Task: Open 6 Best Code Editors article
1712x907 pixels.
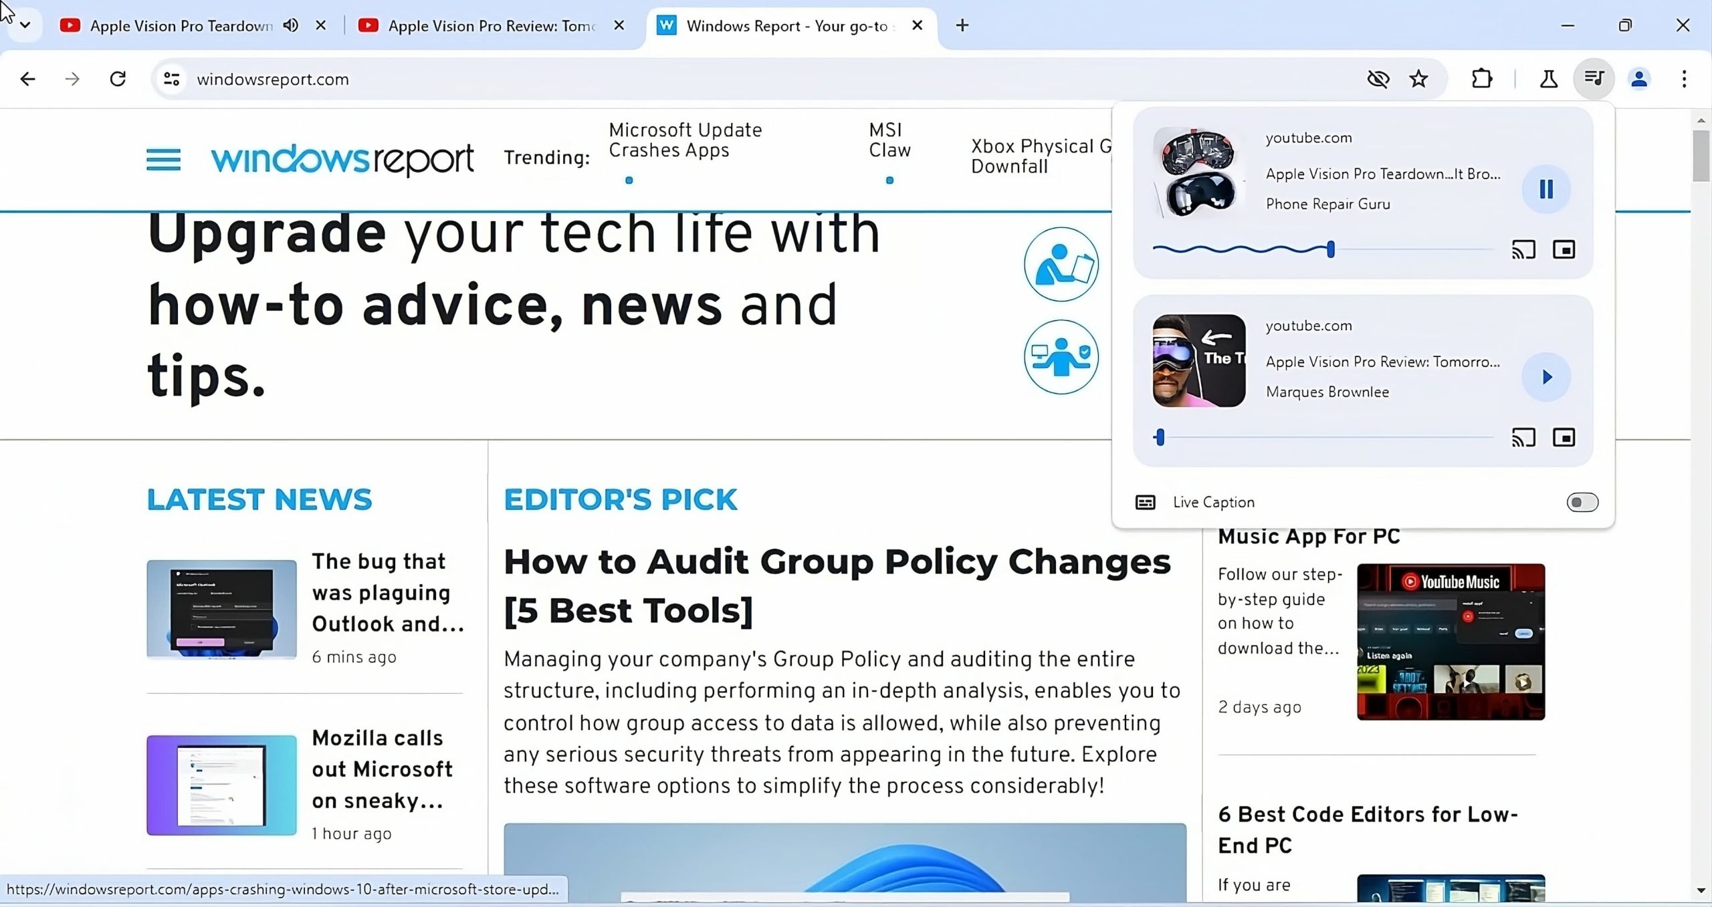Action: click(1368, 829)
